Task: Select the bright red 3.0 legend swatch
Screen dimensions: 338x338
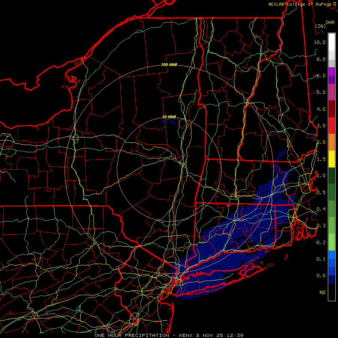Action: point(332,125)
